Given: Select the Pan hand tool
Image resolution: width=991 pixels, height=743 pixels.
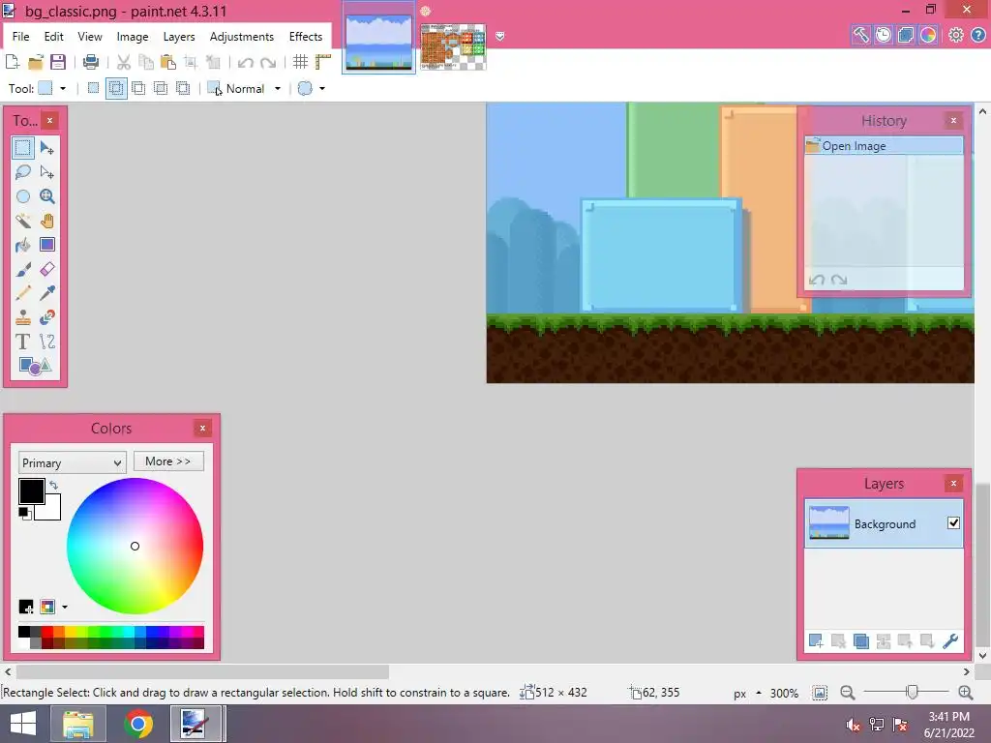Looking at the screenshot, I should click(46, 221).
